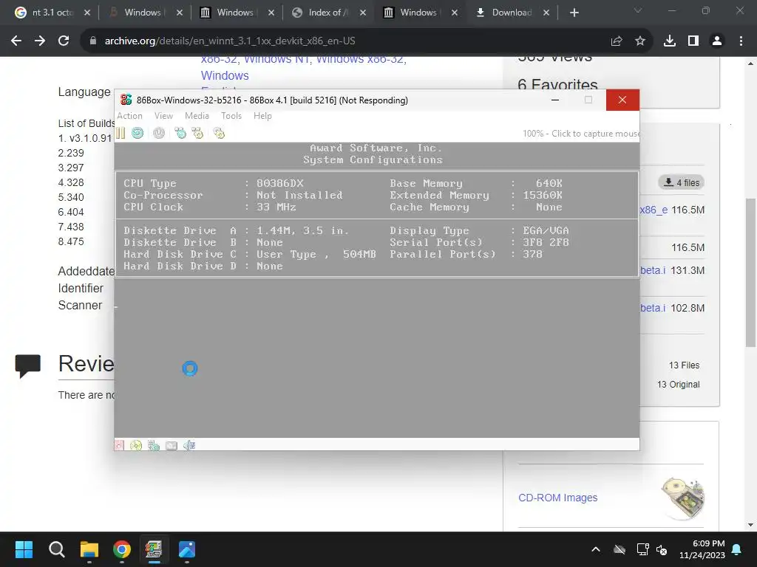Image resolution: width=757 pixels, height=567 pixels.
Task: Click 86Box icon in taskbar
Action: 154,549
